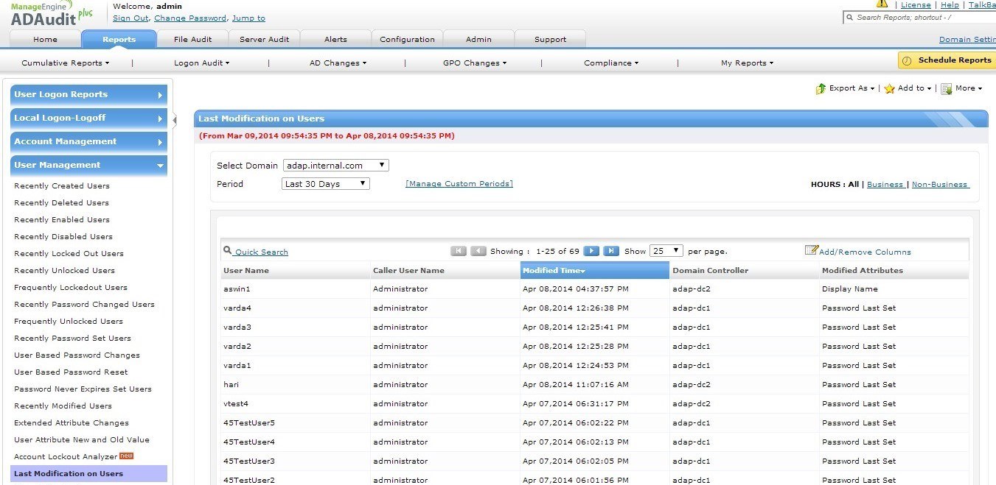This screenshot has height=485, width=996.
Task: Open AD Changes menu
Action: 338,63
